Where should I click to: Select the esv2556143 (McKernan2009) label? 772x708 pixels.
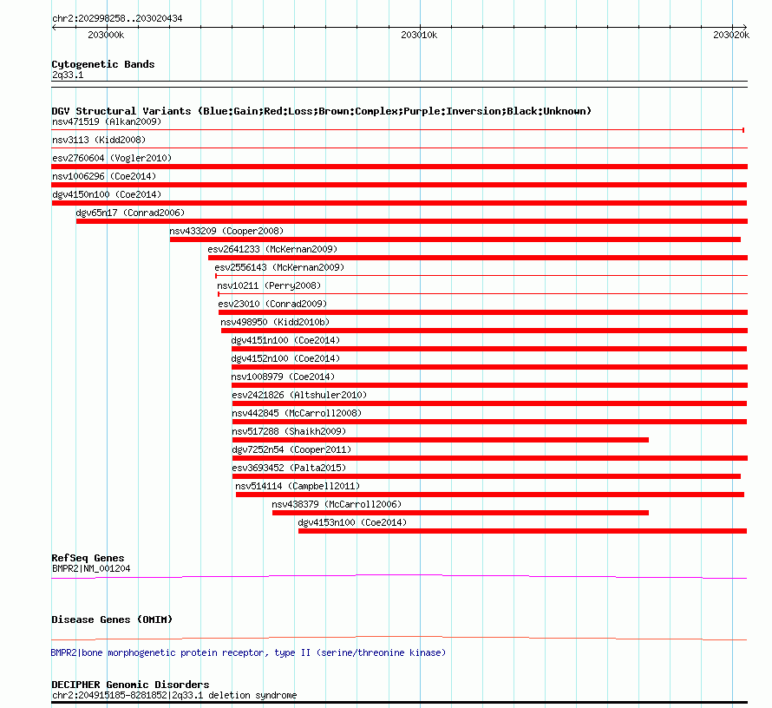[x=279, y=267]
